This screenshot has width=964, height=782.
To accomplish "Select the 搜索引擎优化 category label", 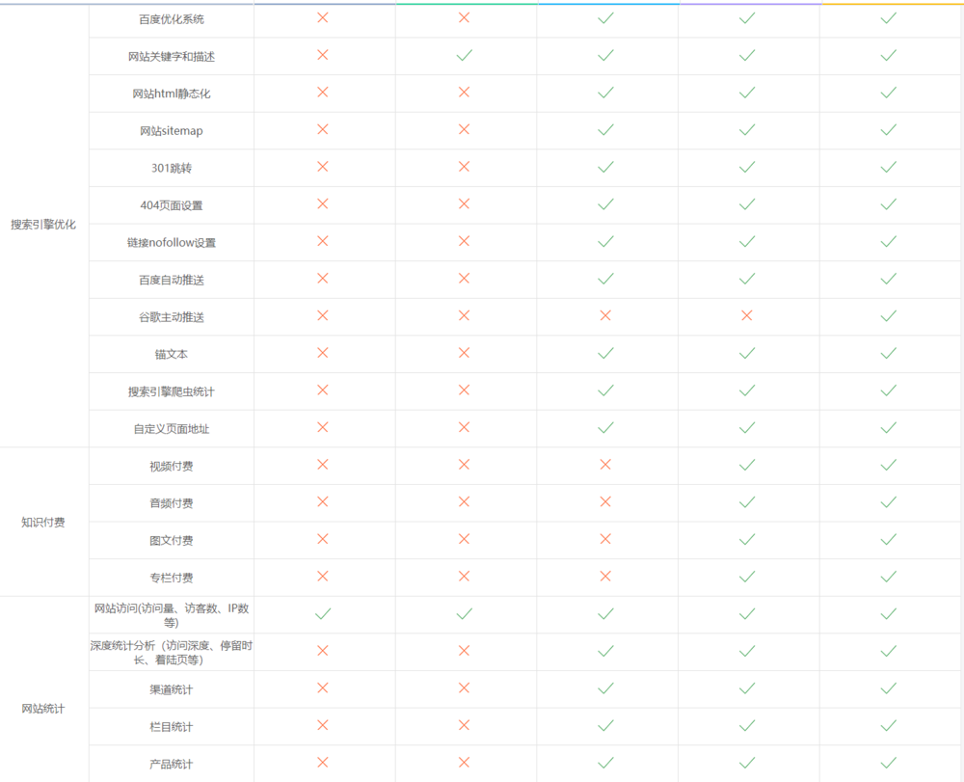I will tap(43, 225).
